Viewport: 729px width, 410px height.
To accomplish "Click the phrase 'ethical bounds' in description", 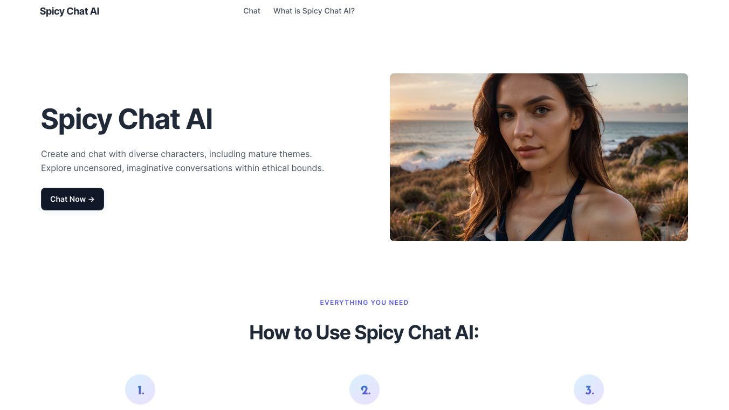I will [x=293, y=168].
